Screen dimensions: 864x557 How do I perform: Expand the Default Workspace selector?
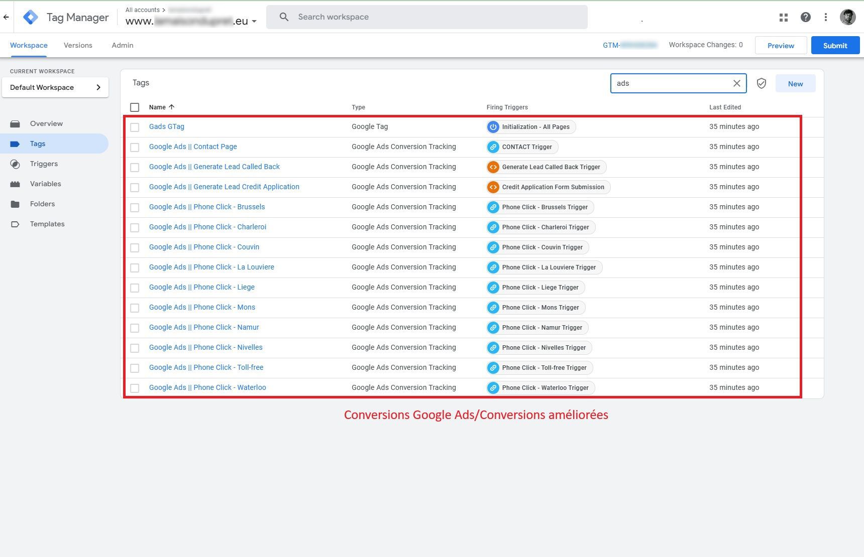(55, 87)
